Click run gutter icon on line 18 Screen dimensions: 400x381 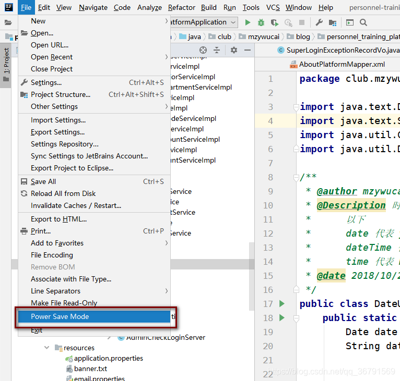[281, 317]
